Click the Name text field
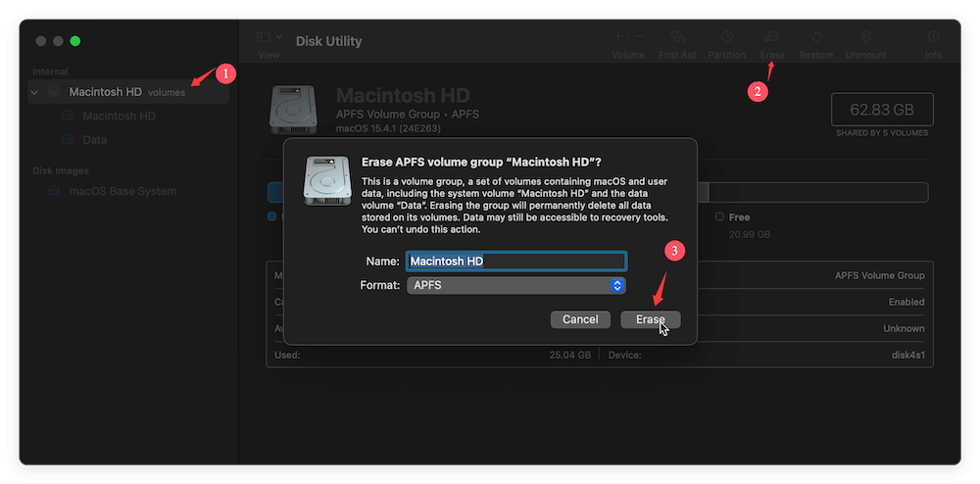Viewport: 980px width, 484px height. tap(515, 262)
